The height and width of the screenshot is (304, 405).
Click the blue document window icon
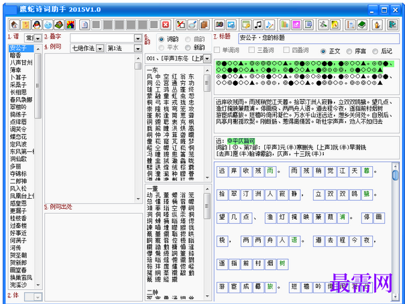(x=308, y=25)
